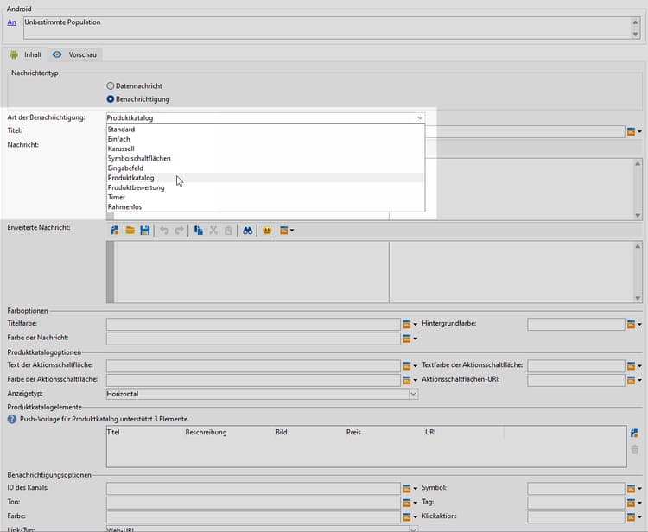Choose Standard from the notification type list
This screenshot has width=648, height=532.
266,130
